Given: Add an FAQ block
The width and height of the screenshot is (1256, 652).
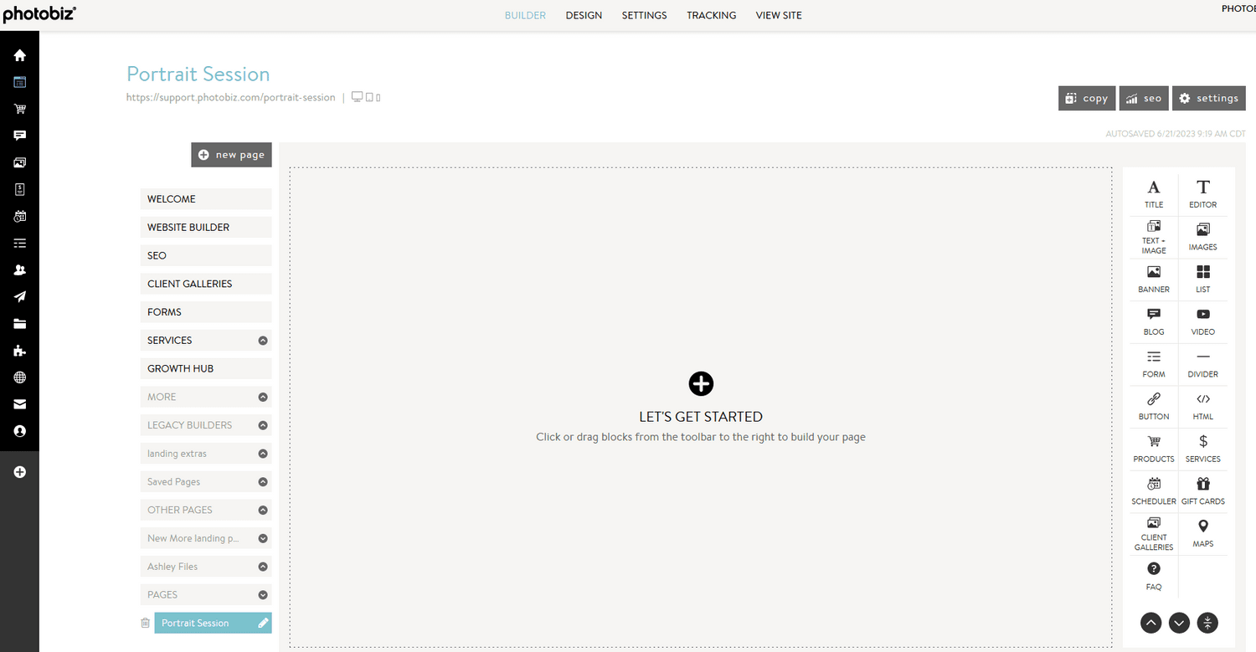Looking at the screenshot, I should (1153, 575).
